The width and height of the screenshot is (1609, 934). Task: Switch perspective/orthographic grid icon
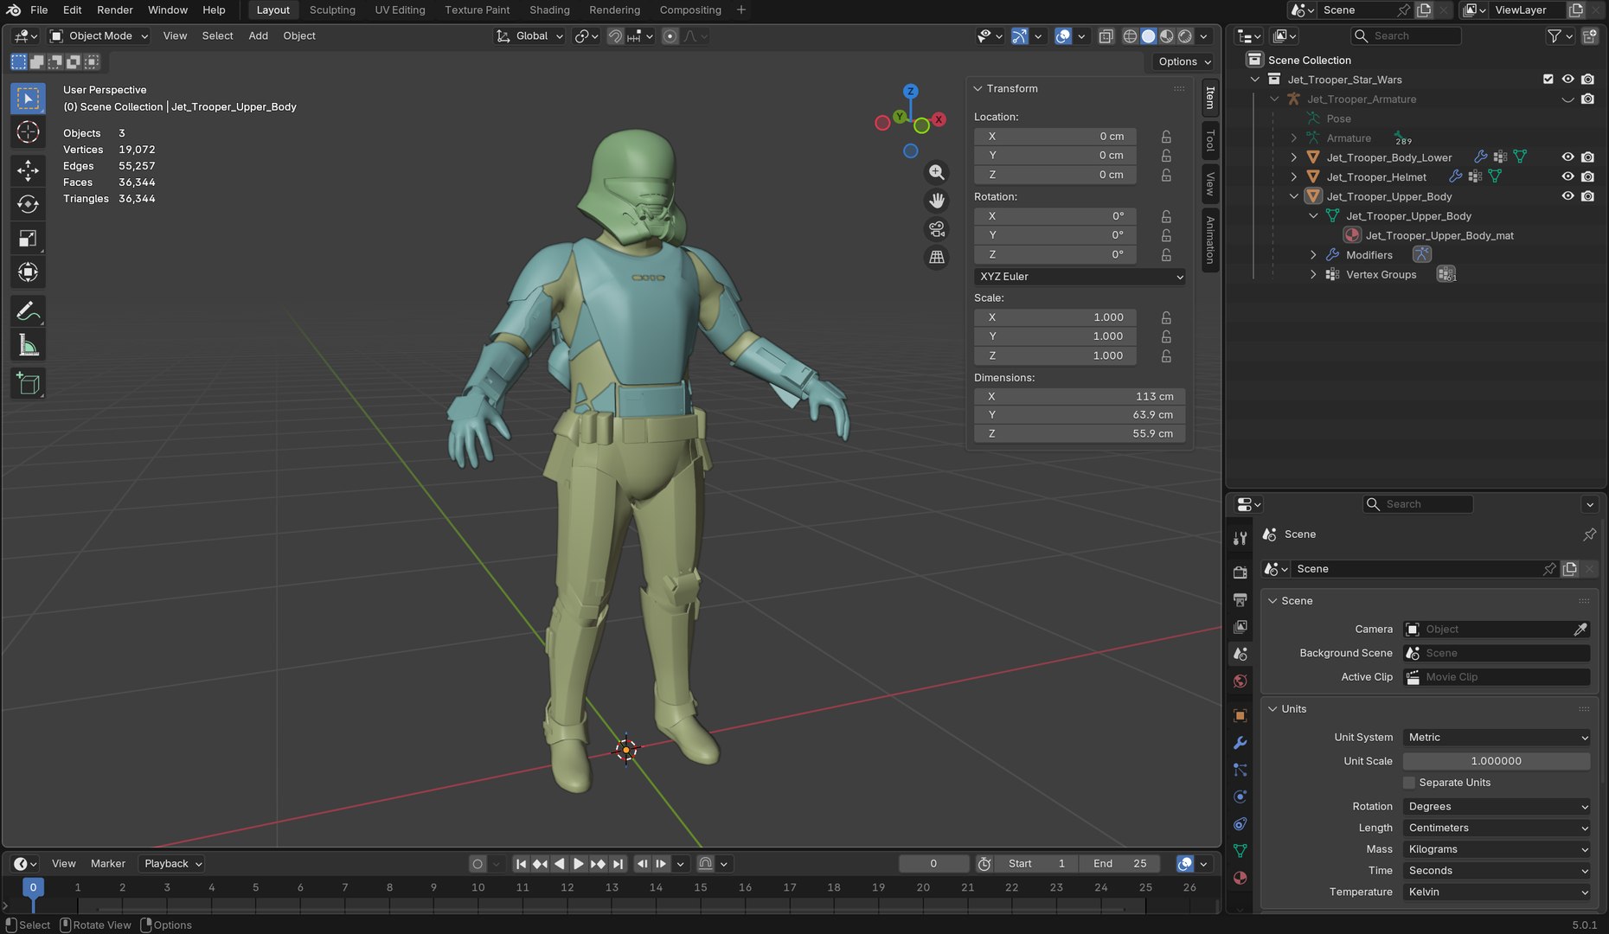pyautogui.click(x=937, y=258)
